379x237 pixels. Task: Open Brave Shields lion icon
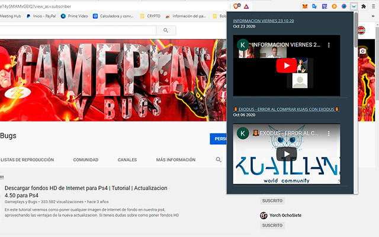click(x=236, y=7)
